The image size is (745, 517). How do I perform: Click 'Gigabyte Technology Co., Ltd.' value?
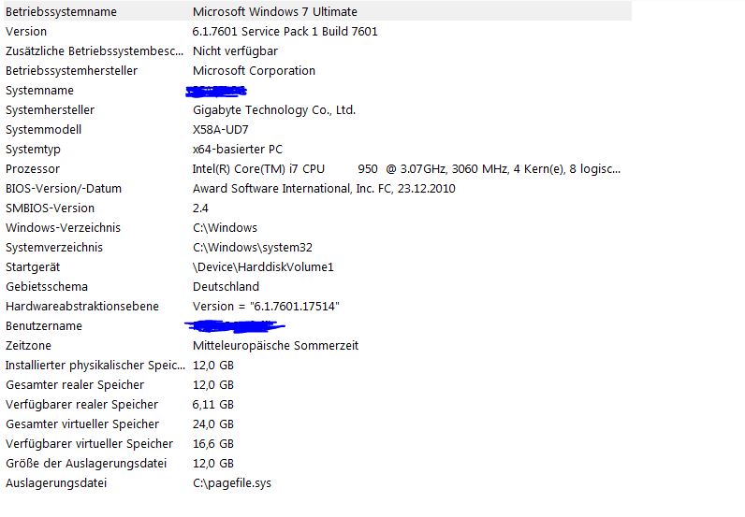pos(274,110)
